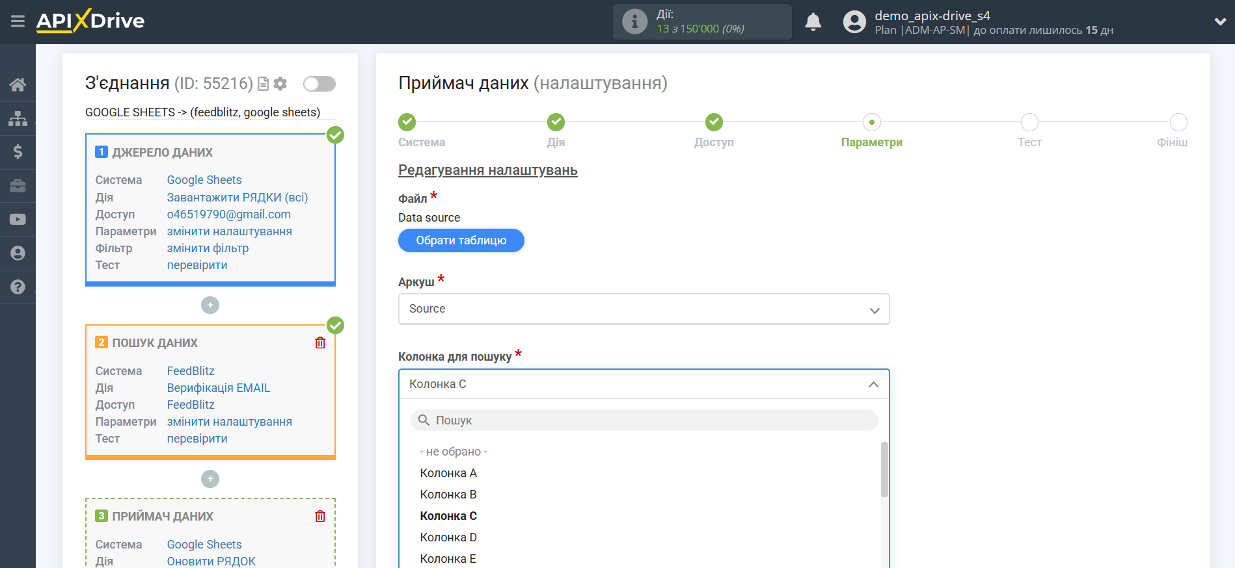
Task: Delete the ПРИЙМАЧ ДАНИХ block
Action: (x=320, y=516)
